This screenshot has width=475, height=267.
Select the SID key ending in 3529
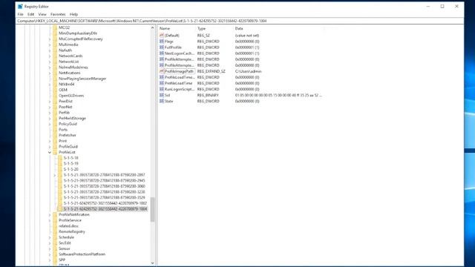coord(104,198)
